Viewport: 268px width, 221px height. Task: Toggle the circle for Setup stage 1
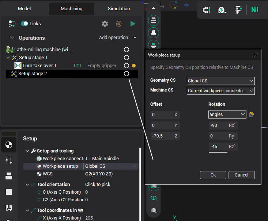tap(127, 58)
